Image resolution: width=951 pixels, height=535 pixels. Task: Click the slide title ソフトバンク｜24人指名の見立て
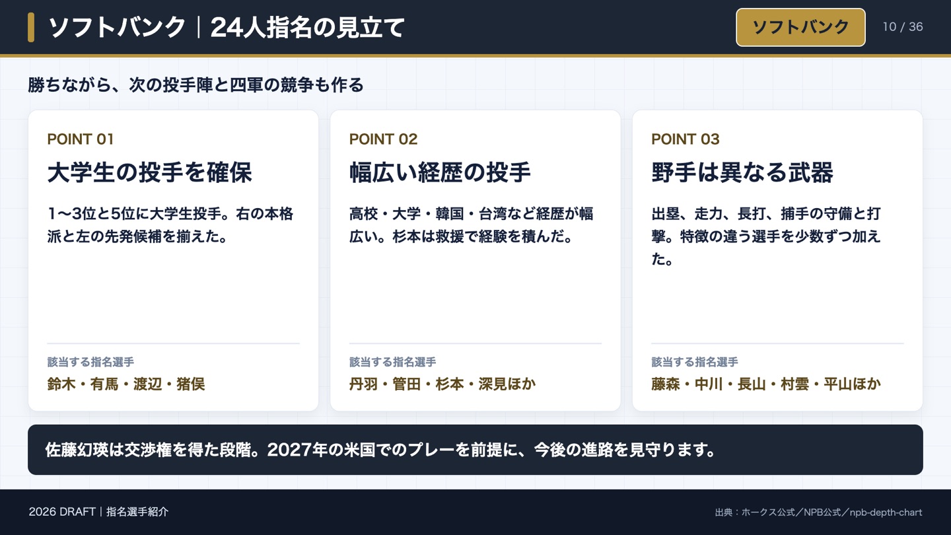coord(227,28)
